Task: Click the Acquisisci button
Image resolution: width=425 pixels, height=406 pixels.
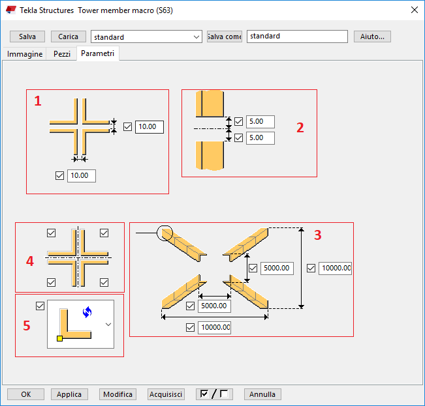Action: (x=166, y=394)
